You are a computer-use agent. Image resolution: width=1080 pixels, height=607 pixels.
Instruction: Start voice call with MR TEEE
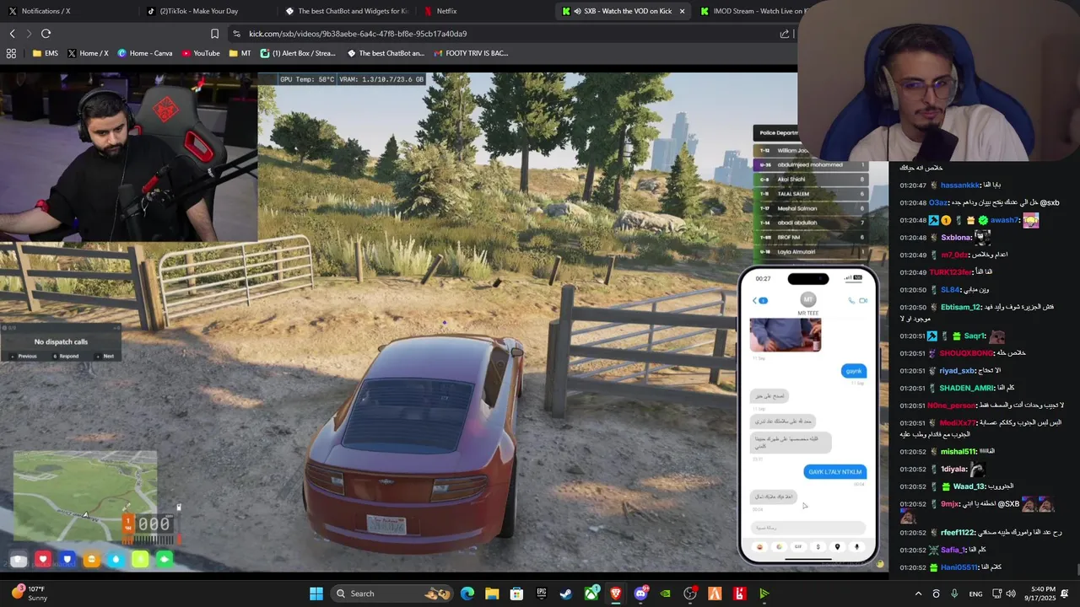pos(850,300)
